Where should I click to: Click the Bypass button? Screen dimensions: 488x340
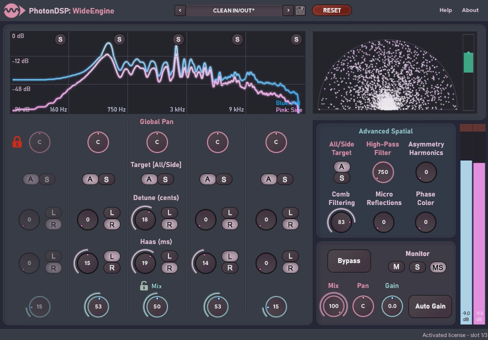click(349, 261)
